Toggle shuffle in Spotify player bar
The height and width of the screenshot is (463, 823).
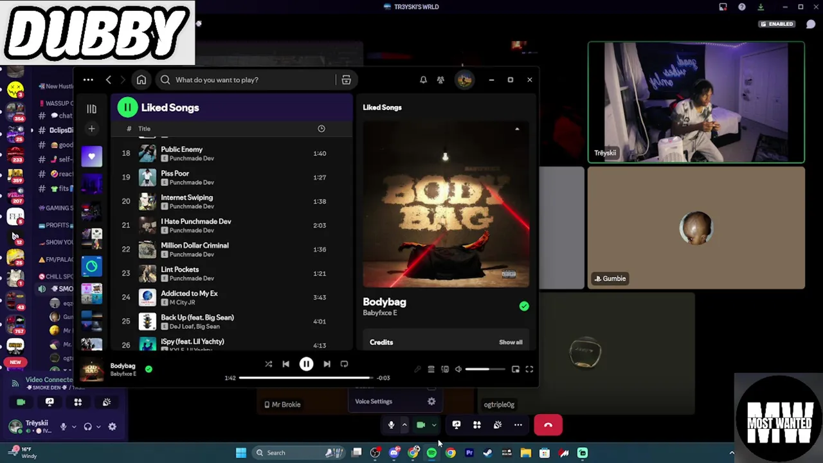[268, 364]
